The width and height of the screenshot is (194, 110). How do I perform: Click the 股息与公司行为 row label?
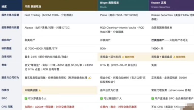click(10, 77)
